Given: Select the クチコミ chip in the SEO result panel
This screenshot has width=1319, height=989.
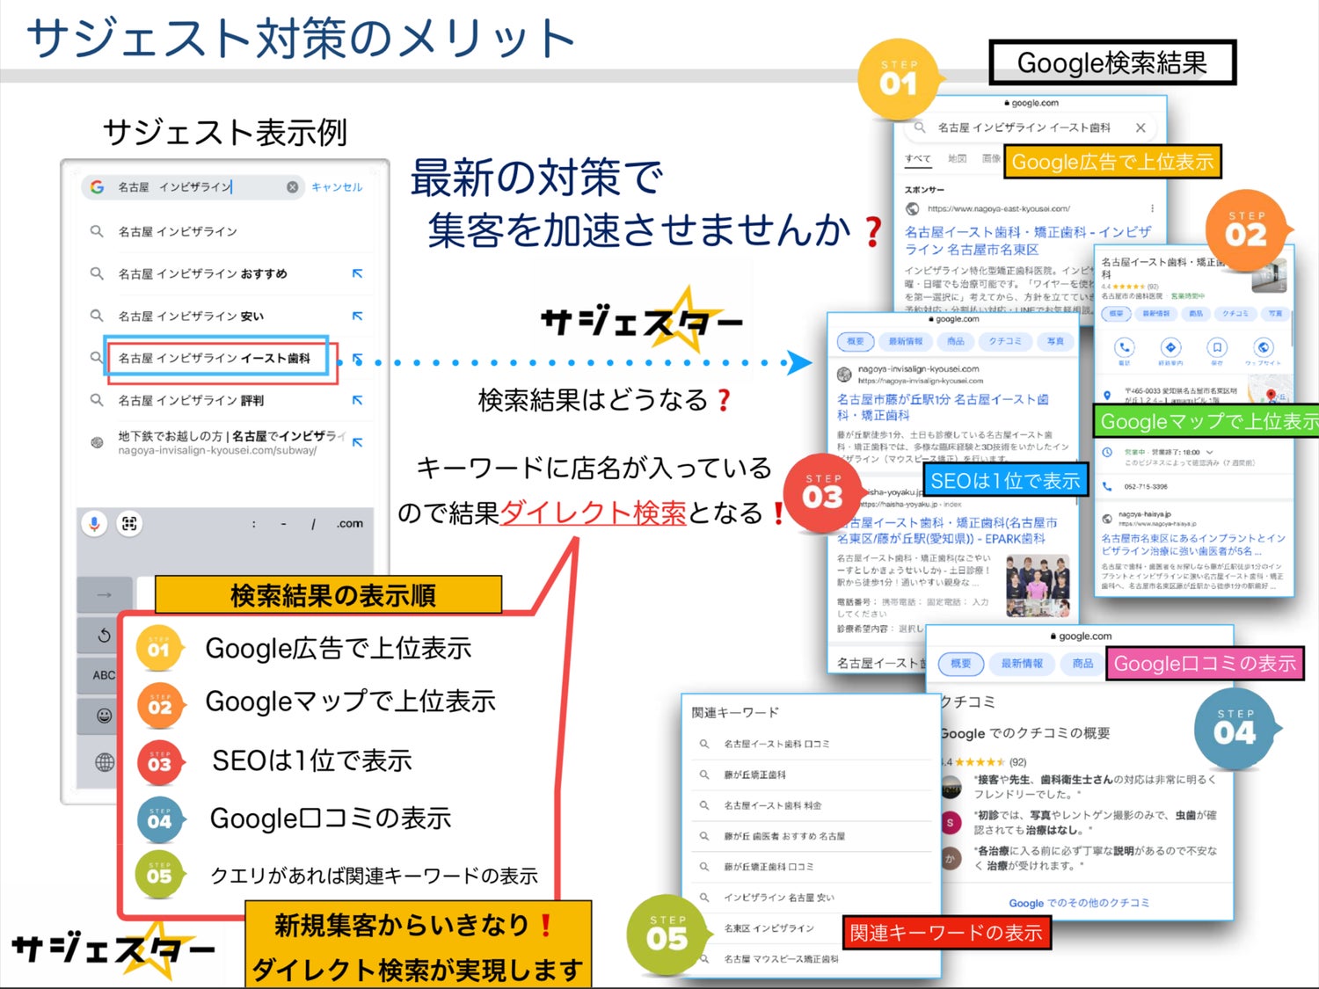Looking at the screenshot, I should click(x=1005, y=341).
